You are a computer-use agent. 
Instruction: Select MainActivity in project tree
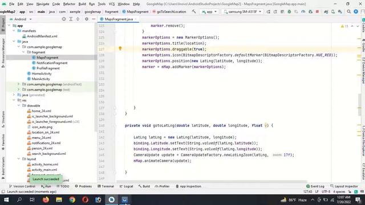click(x=40, y=79)
